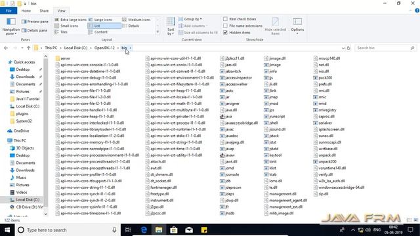Open Mail app from taskbar

point(189,230)
